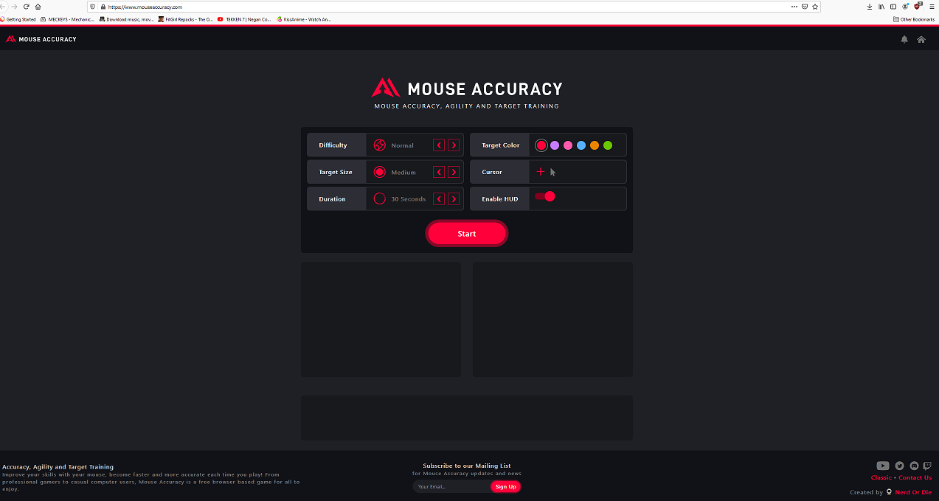Choose a smaller Target Size using the left arrow
This screenshot has height=501, width=939.
pos(439,172)
